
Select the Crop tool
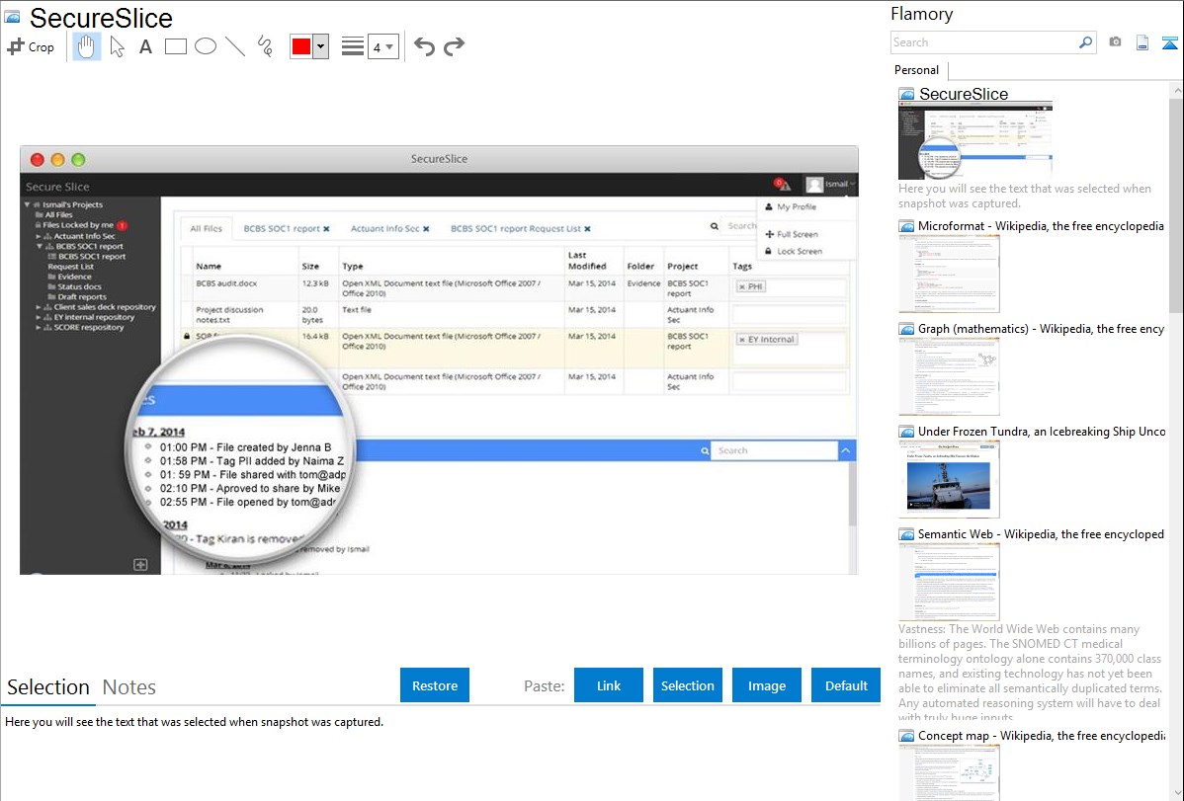click(31, 46)
